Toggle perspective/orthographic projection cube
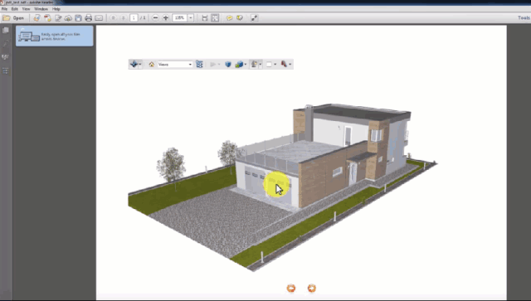 click(x=228, y=65)
